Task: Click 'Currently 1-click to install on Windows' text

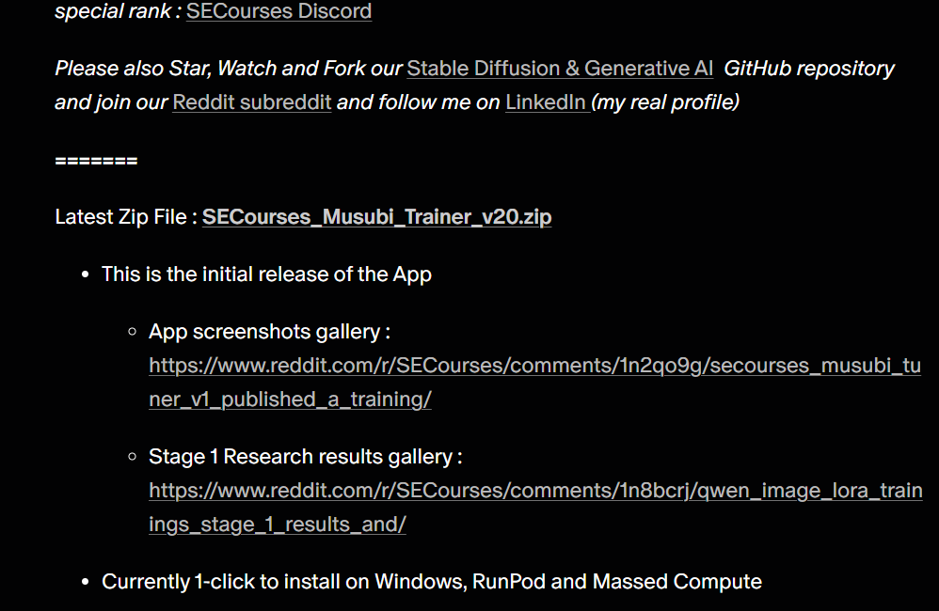Action: pyautogui.click(x=431, y=582)
